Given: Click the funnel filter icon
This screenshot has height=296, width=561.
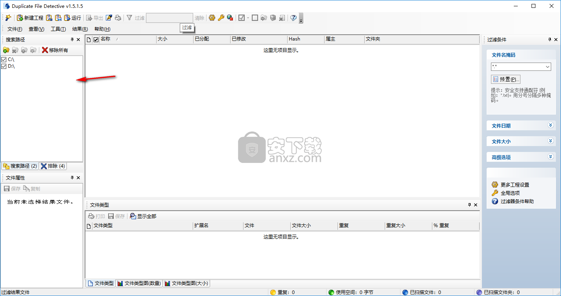Looking at the screenshot, I should coord(129,18).
